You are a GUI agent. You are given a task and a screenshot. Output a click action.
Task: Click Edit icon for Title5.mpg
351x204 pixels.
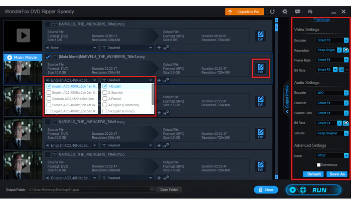pos(261,133)
